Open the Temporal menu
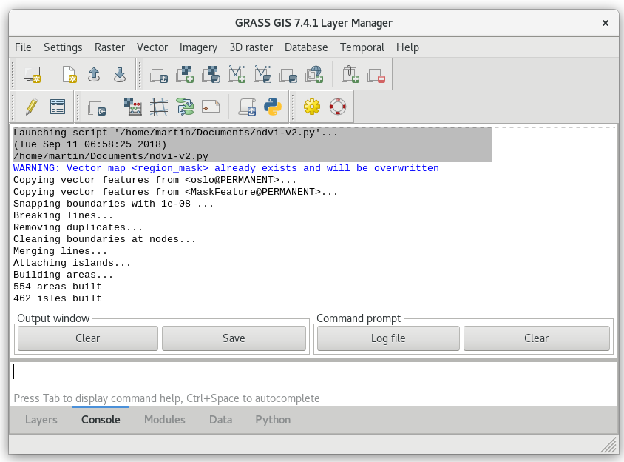Screen dimensions: 624x462 (362, 47)
